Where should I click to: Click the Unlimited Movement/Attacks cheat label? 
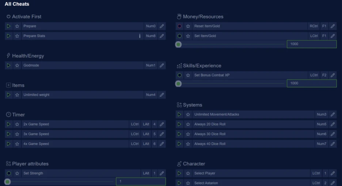pos(217,114)
